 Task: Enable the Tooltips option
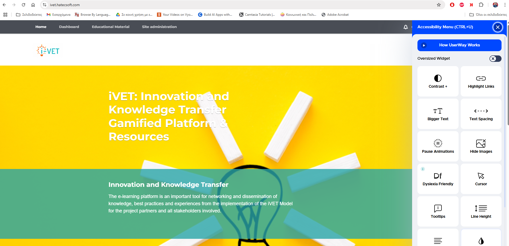[x=438, y=211]
